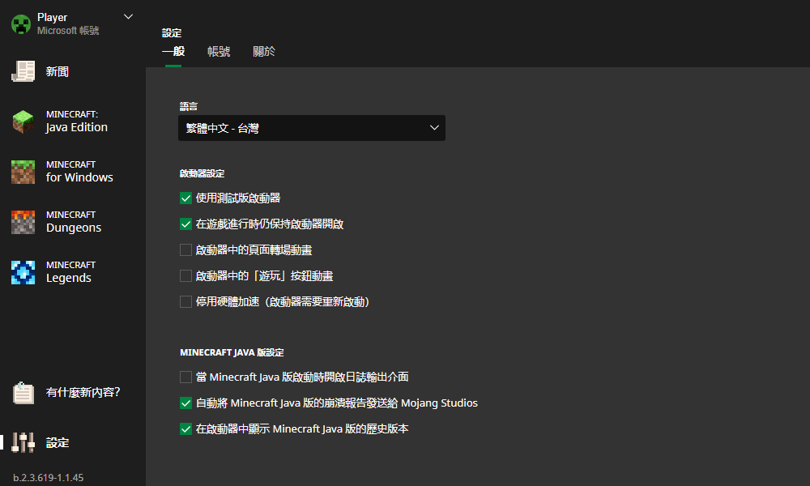Click the Microsoft 帳號 subtitle
The width and height of the screenshot is (810, 486).
coord(68,31)
